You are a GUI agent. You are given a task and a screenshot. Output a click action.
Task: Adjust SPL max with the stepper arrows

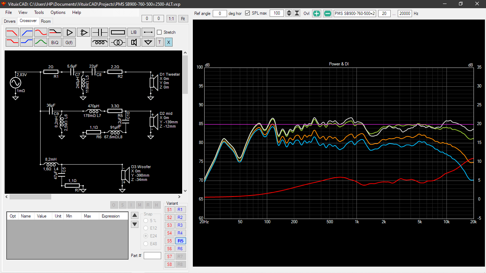pyautogui.click(x=289, y=13)
